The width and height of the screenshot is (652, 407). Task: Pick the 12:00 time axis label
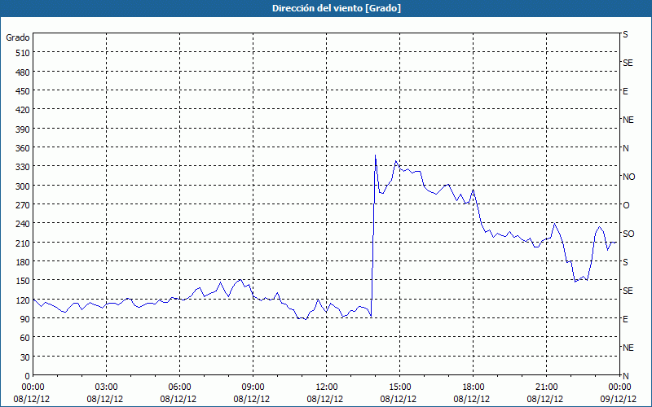(x=327, y=387)
